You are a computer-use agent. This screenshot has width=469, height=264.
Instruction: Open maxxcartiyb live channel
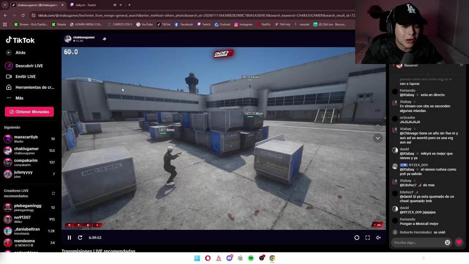[x=29, y=139]
